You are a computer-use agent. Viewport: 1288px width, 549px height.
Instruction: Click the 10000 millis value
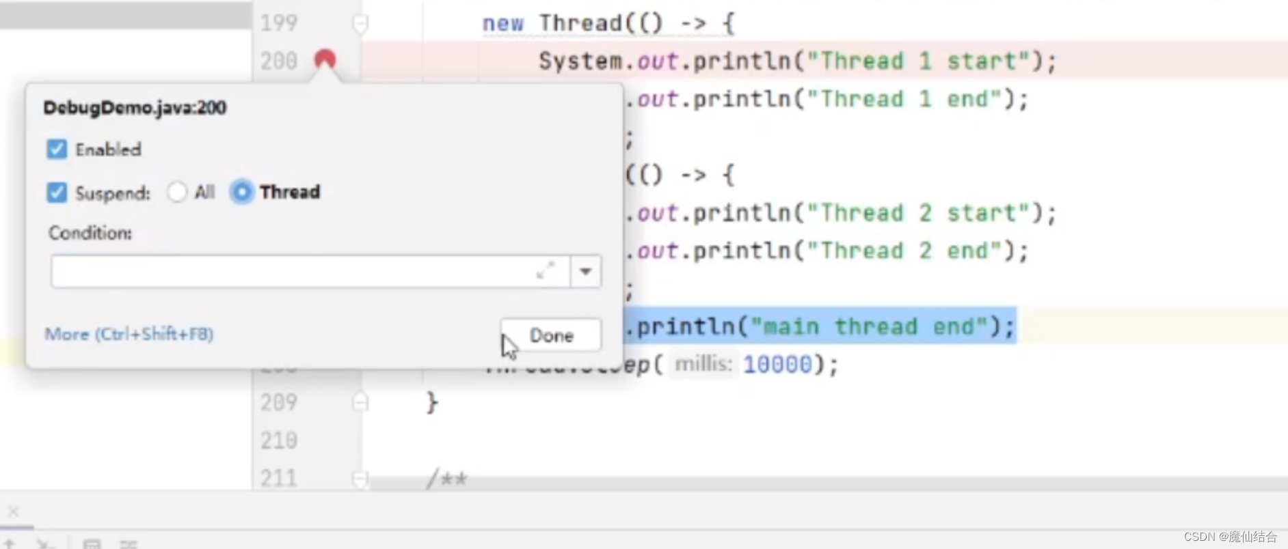coord(778,364)
